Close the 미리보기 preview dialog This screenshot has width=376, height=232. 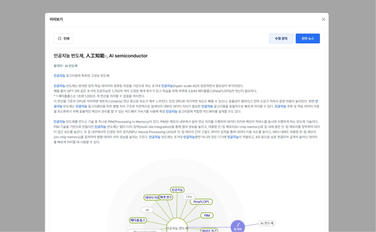(x=323, y=19)
